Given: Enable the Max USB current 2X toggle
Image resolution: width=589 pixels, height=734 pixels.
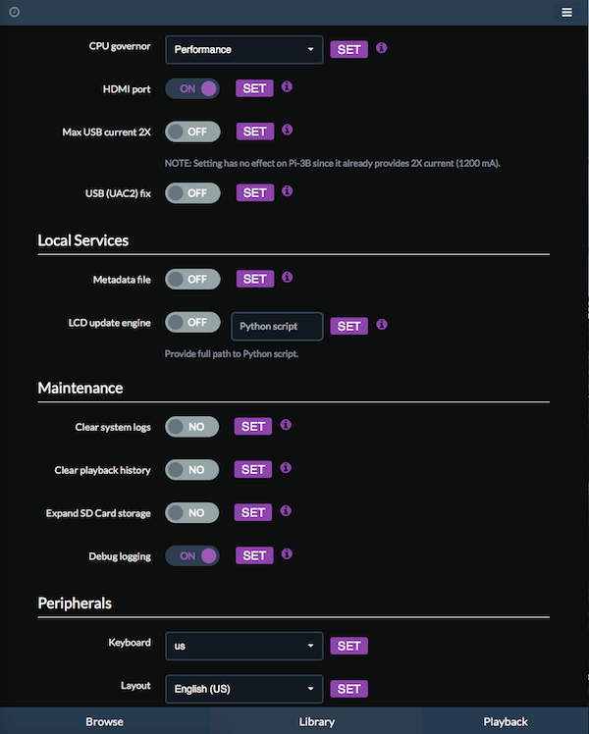Looking at the screenshot, I should (x=192, y=131).
